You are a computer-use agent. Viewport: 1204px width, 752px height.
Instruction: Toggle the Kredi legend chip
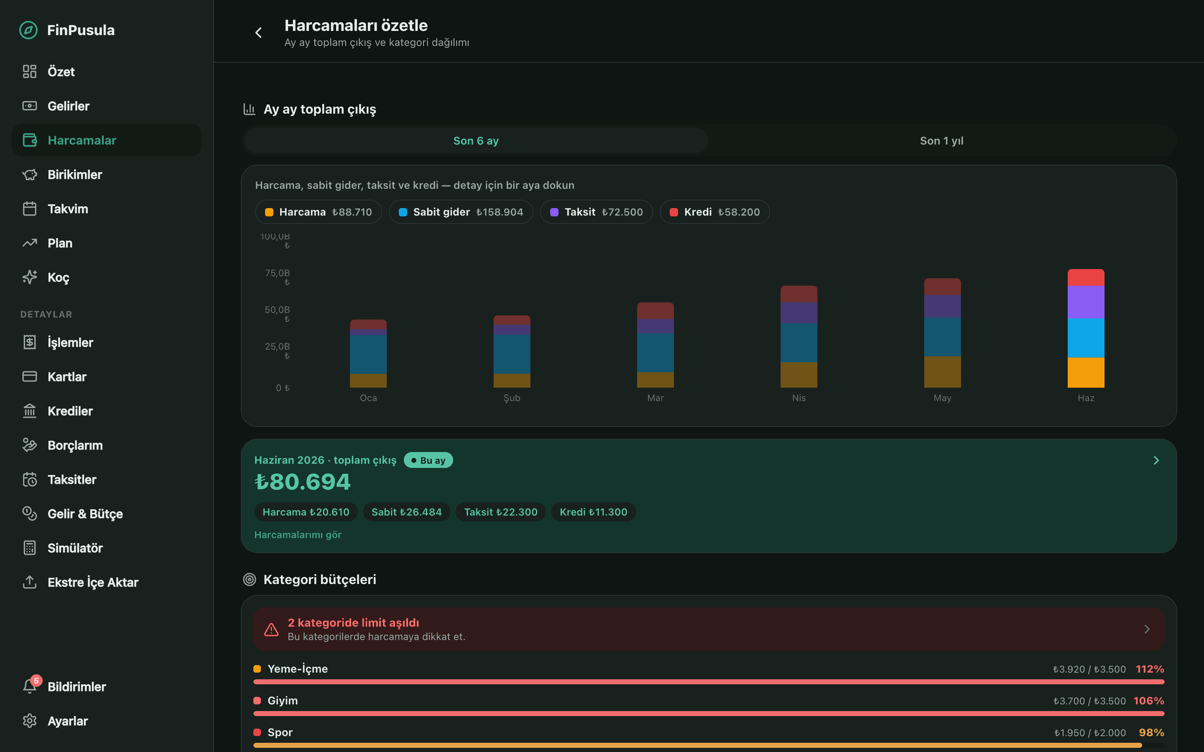coord(714,212)
